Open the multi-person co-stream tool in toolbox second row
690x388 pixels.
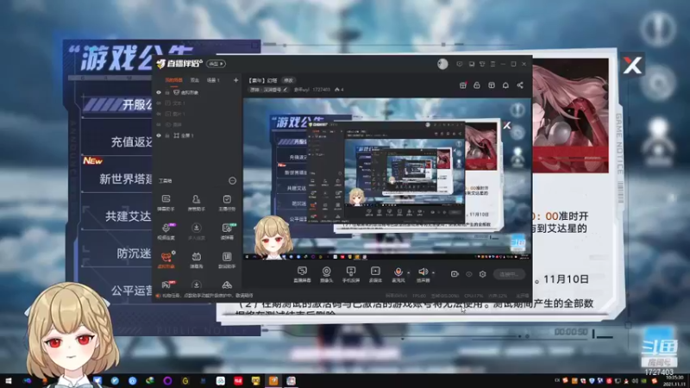tap(197, 231)
